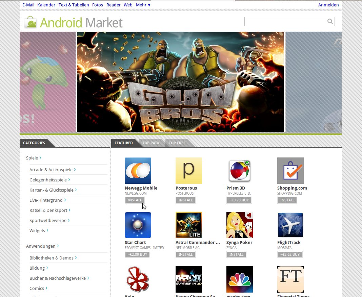Open developer ESCAPIST GAMES LIMITED
Viewport: 362px width, 297px height.
(x=144, y=248)
